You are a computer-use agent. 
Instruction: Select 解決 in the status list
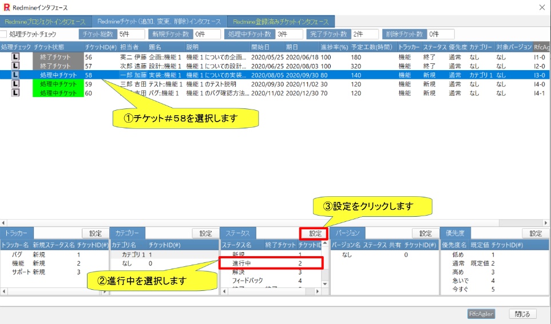[x=271, y=272]
